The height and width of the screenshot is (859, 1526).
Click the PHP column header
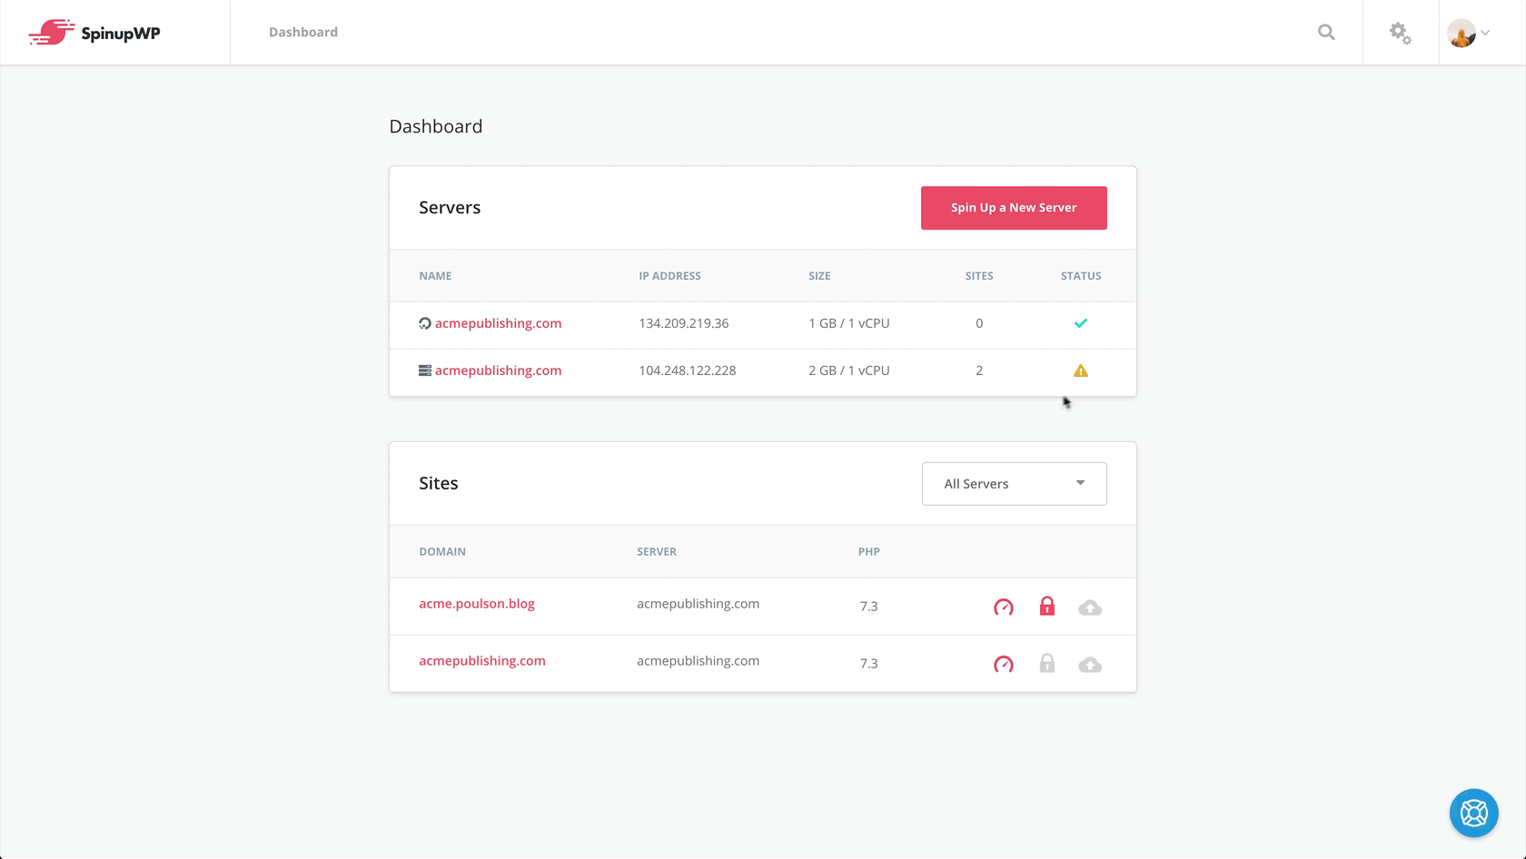[x=869, y=552]
